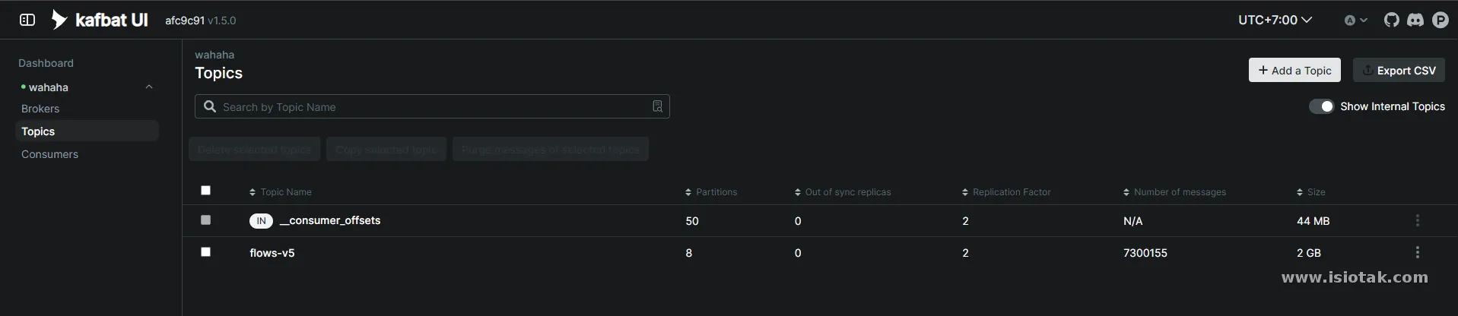
Task: Open the Discord community icon
Action: 1415,20
